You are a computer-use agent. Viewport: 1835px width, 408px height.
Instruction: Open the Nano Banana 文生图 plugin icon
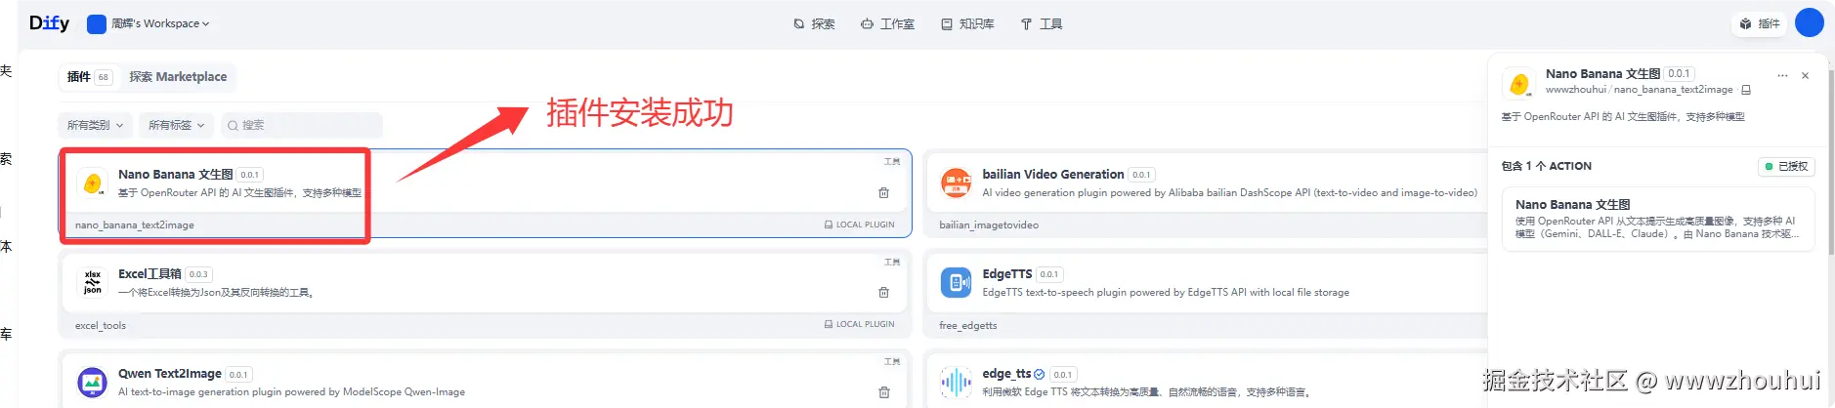point(93,183)
